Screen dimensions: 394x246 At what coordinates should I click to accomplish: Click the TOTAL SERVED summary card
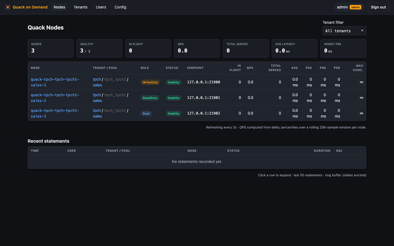click(x=246, y=48)
